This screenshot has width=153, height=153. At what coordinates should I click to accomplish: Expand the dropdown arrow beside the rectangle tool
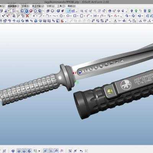coord(78,16)
